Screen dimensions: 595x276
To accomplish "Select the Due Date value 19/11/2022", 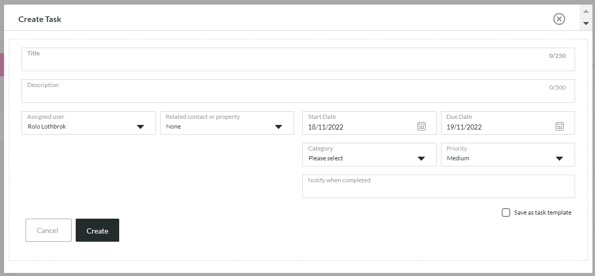I will (464, 127).
